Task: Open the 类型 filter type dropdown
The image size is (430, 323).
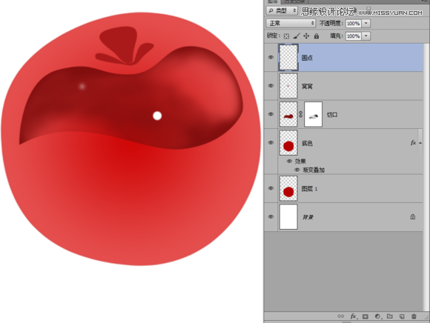Action: (282, 10)
